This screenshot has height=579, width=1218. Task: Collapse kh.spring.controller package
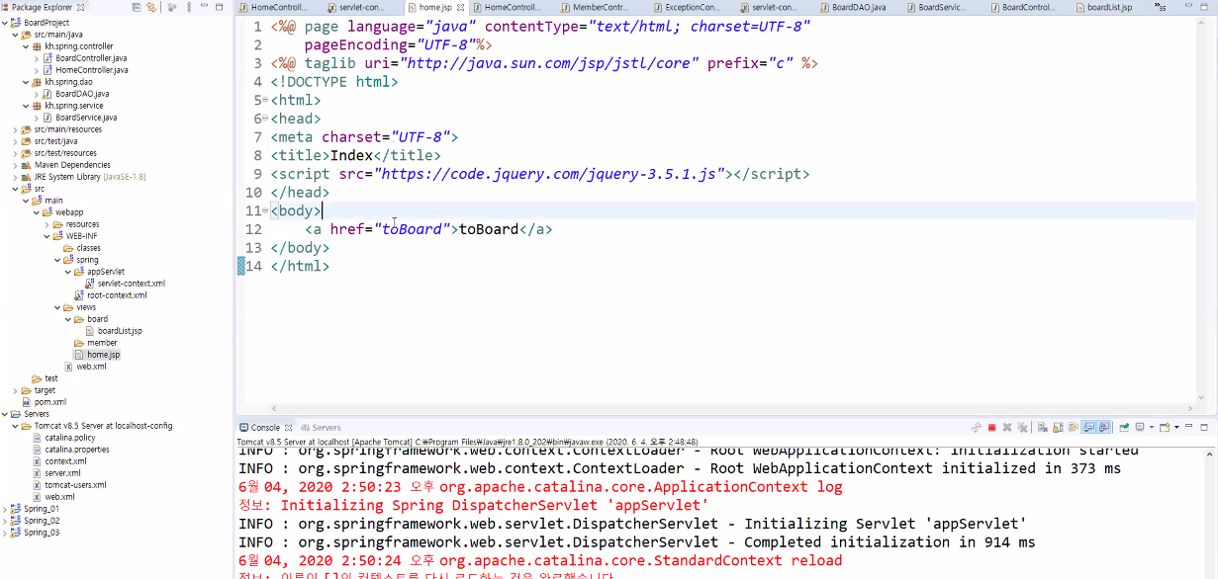pyautogui.click(x=25, y=46)
